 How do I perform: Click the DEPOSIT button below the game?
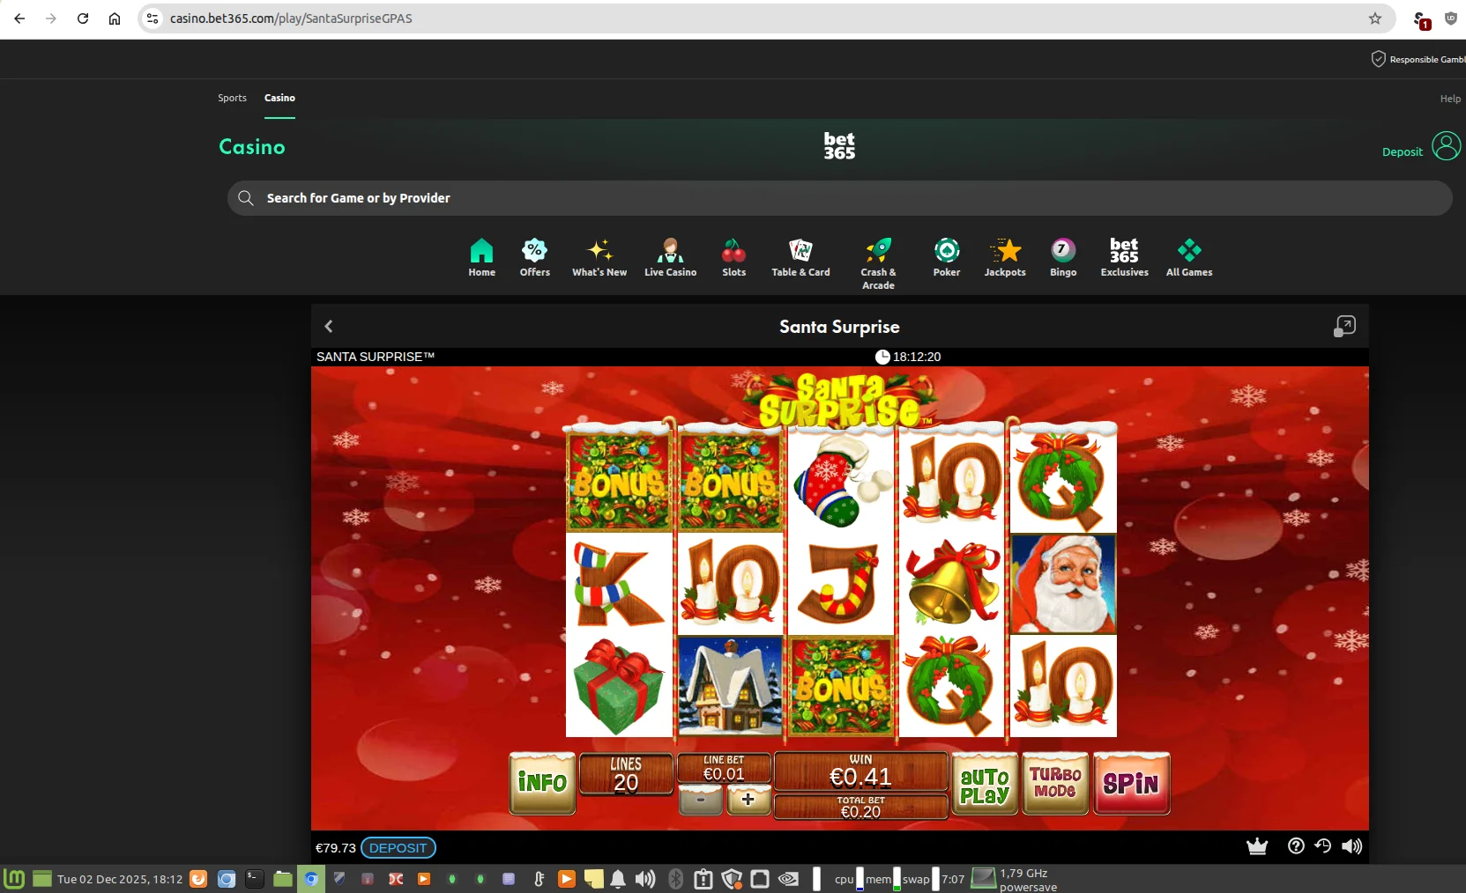(398, 848)
